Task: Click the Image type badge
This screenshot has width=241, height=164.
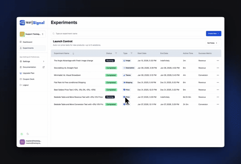Action: pyautogui.click(x=127, y=61)
